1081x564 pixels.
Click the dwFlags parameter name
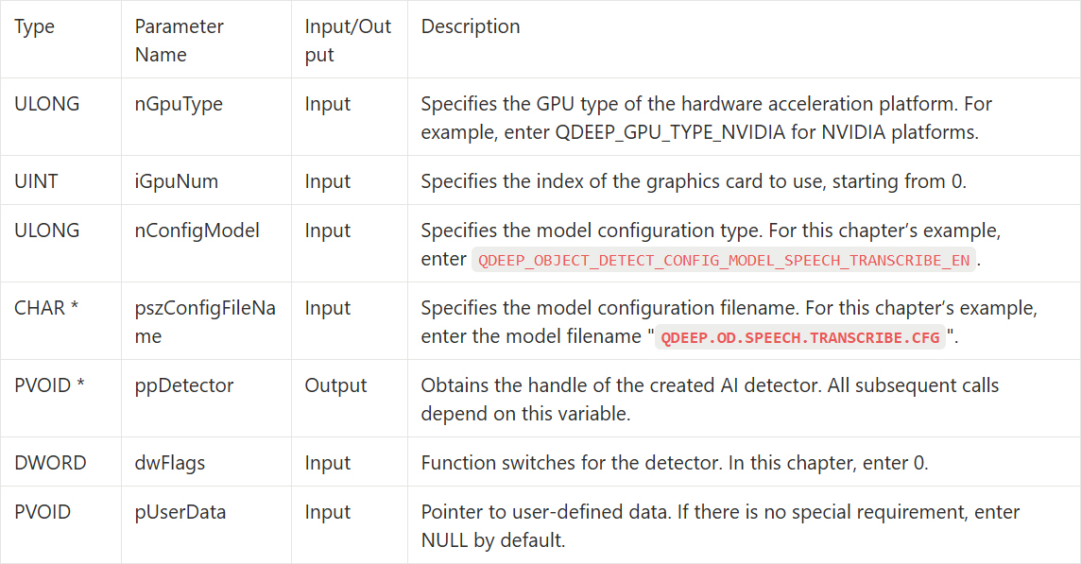tap(169, 462)
